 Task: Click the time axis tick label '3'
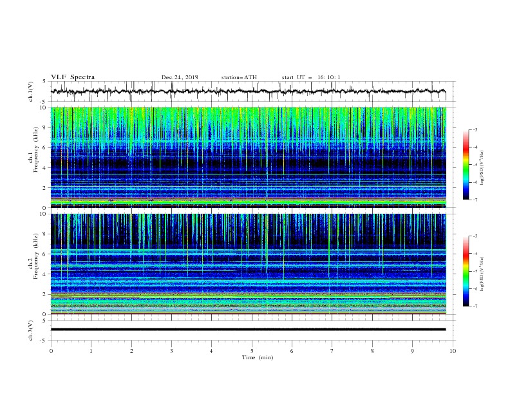(172, 351)
